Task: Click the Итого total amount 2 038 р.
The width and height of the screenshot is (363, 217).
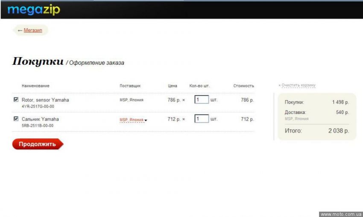Action: (338, 131)
